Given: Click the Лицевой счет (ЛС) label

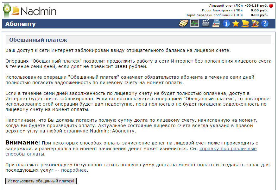Looking at the screenshot, I should 226,6.
